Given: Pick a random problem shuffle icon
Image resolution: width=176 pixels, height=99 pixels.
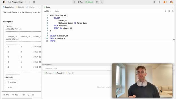Looking at the screenshot, I should click(x=34, y=2).
